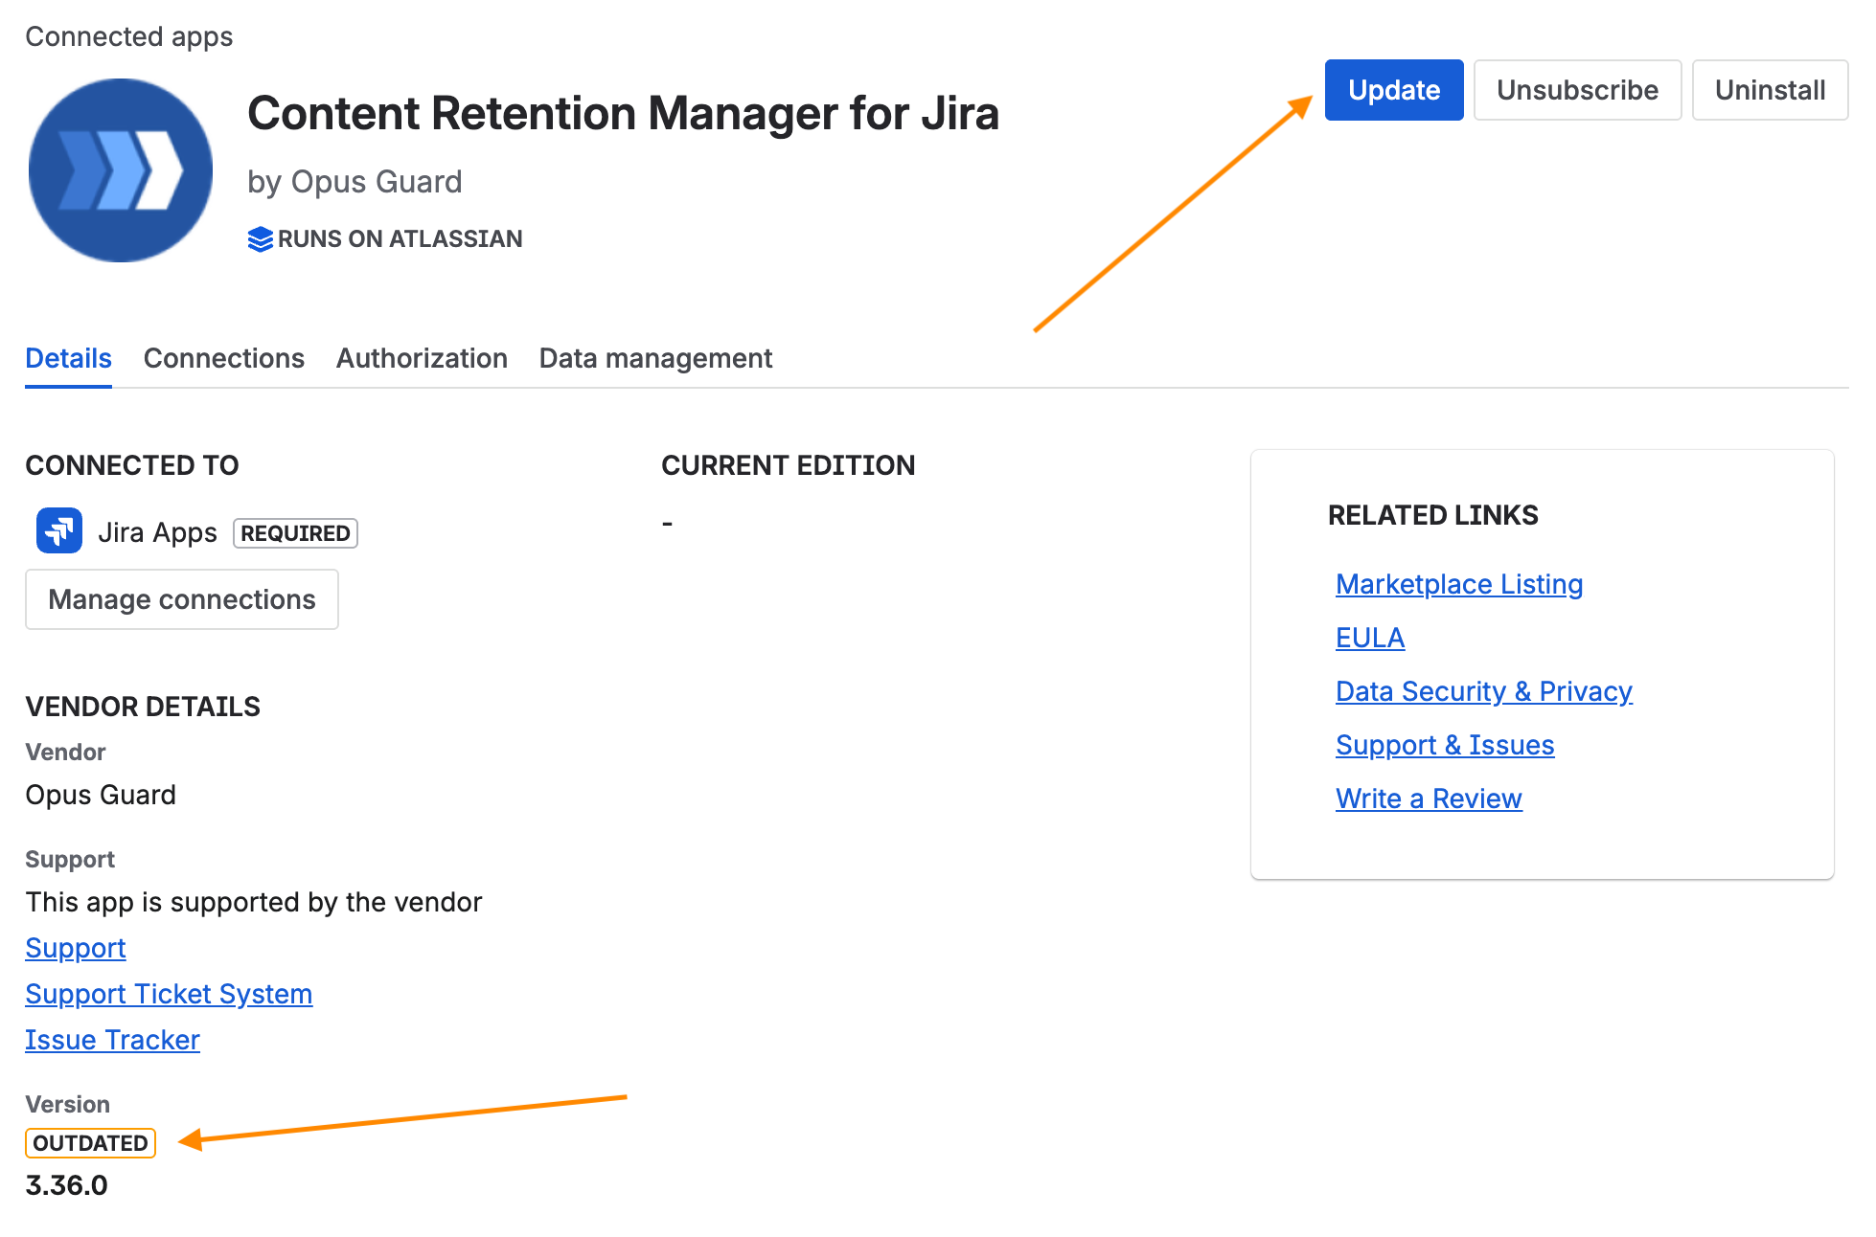Click the REQUIRED badge beside Jira Apps
Image resolution: width=1876 pixels, height=1237 pixels.
[x=295, y=533]
